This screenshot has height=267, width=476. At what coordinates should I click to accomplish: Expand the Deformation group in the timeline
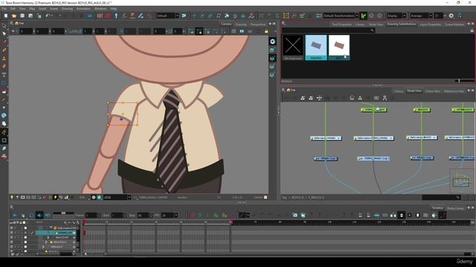(x=51, y=228)
